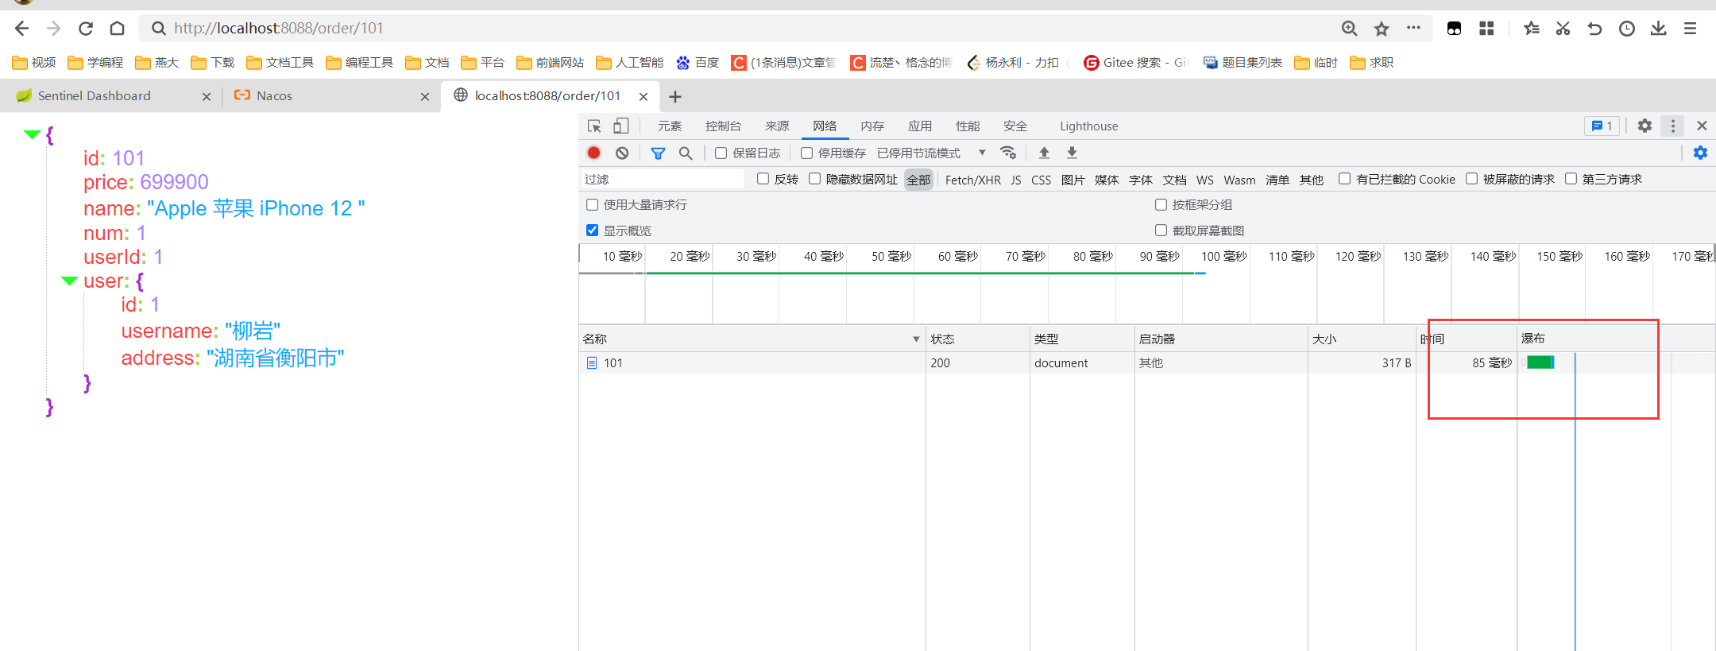
Task: Select request 101 in network list
Action: coord(613,363)
